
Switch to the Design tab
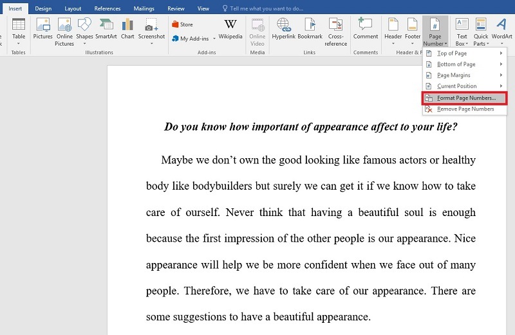[43, 9]
